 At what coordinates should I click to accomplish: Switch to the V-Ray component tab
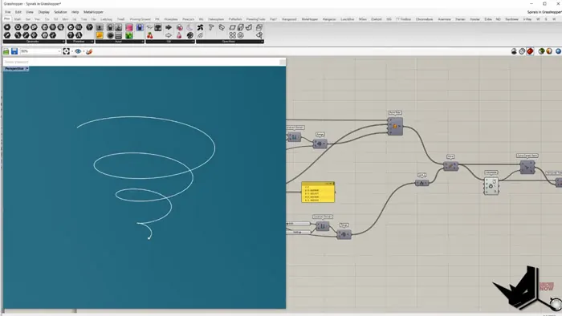coord(527,19)
